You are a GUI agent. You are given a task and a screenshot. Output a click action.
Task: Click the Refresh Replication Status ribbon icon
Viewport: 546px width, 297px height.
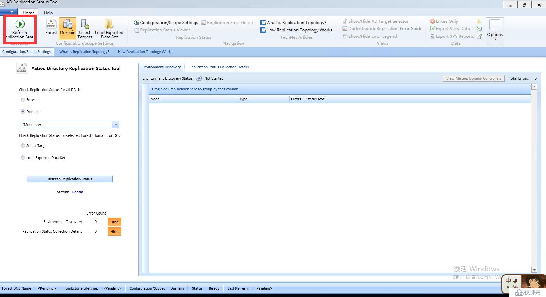(20, 24)
